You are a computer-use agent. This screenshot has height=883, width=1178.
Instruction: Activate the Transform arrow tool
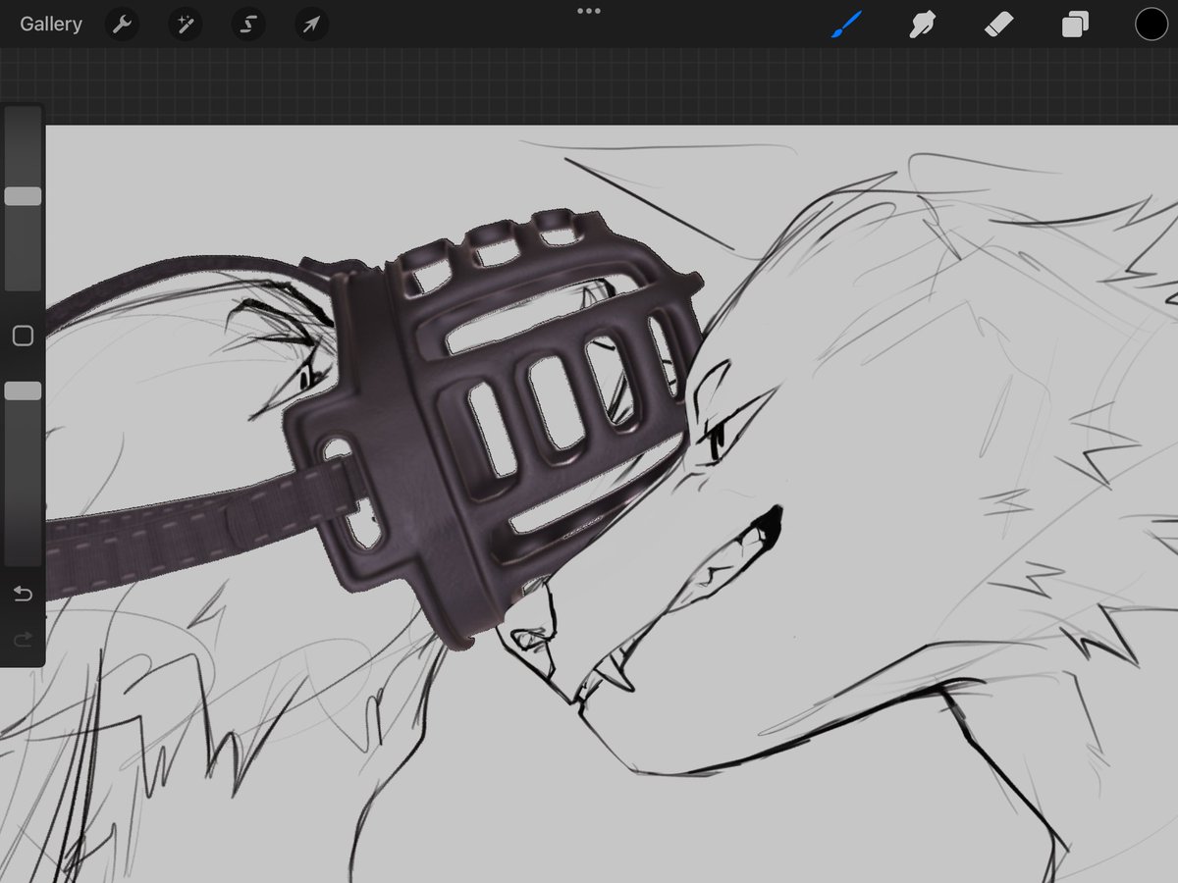[311, 25]
